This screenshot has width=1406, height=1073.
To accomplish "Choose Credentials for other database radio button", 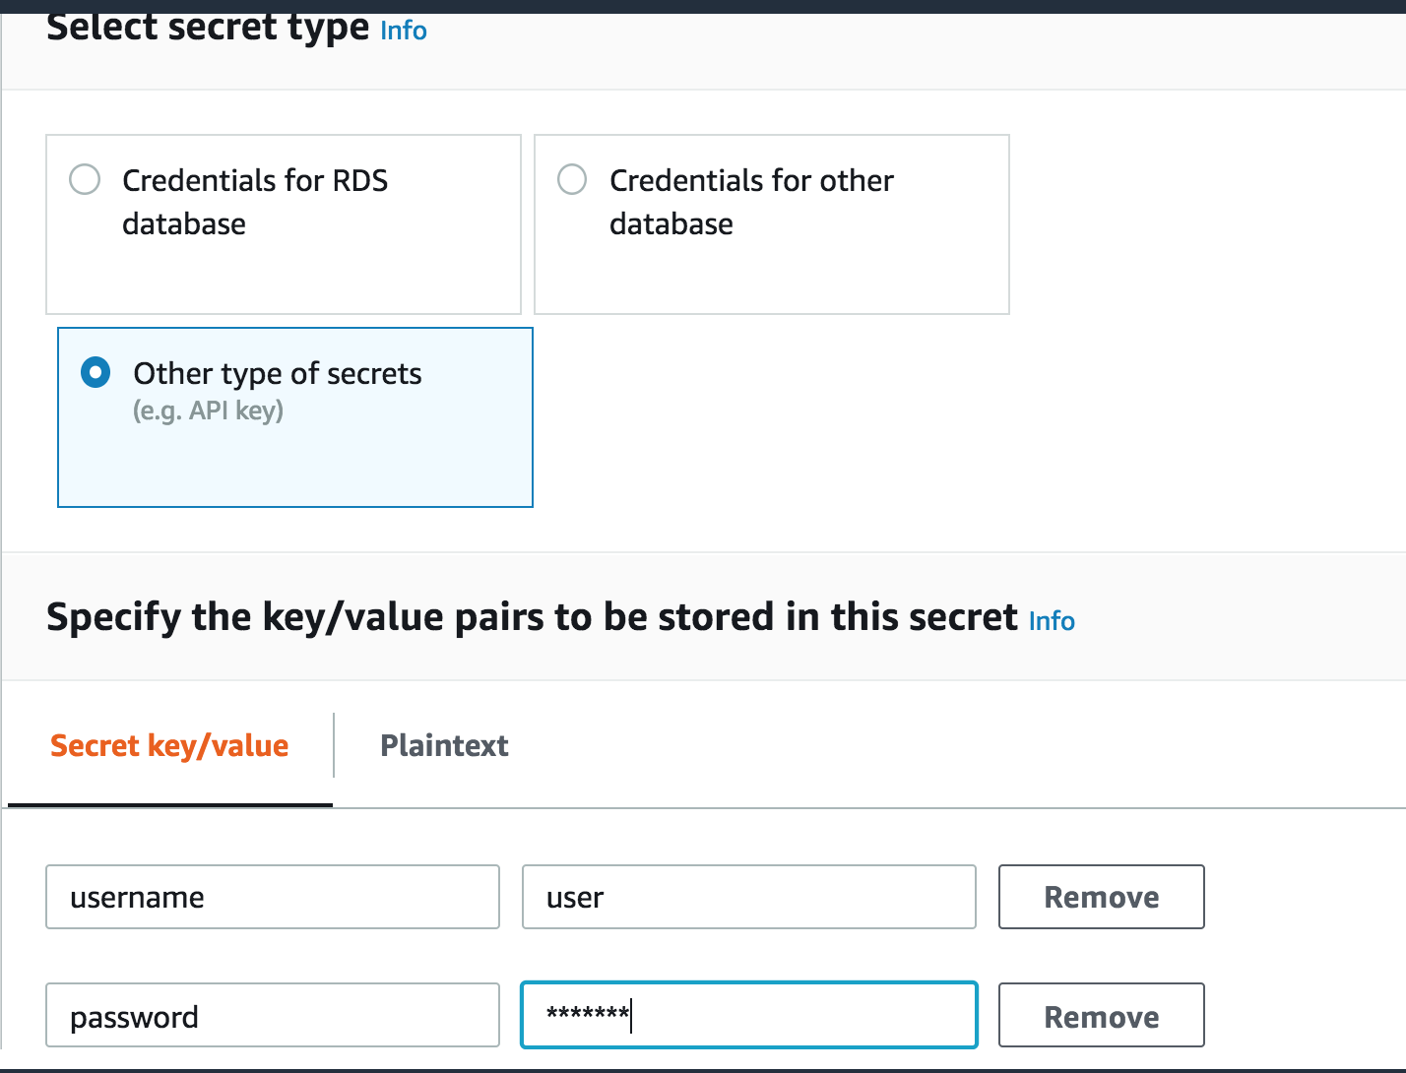I will coord(572,180).
